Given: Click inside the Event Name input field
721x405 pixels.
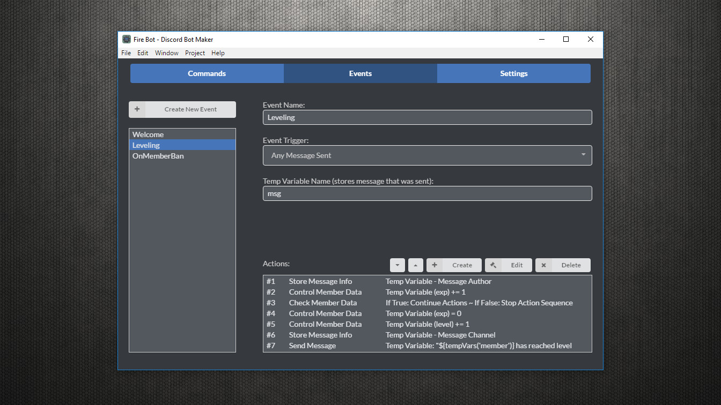Looking at the screenshot, I should (x=427, y=117).
